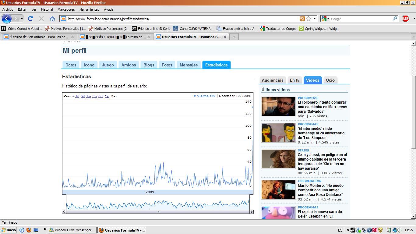The image size is (416, 234).
Task: Click the RSS feed icon in address bar
Action: [x=302, y=19]
